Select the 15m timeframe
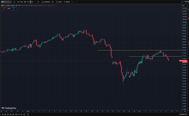189x116 pixels. click(x=21, y=2)
